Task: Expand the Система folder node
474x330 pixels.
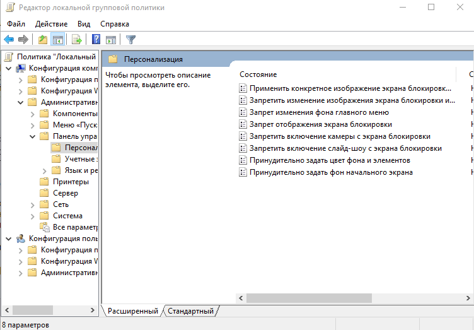Action: tap(33, 216)
